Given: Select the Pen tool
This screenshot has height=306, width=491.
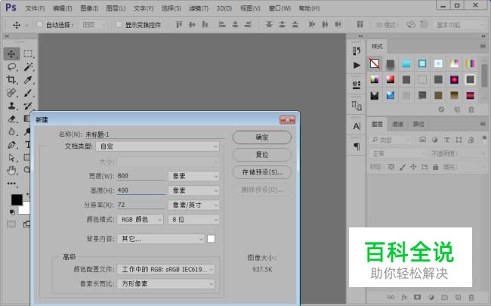Looking at the screenshot, I should (11, 145).
